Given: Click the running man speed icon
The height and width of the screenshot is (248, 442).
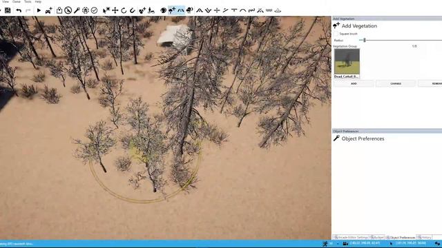Looking at the screenshot, I should (x=325, y=243).
